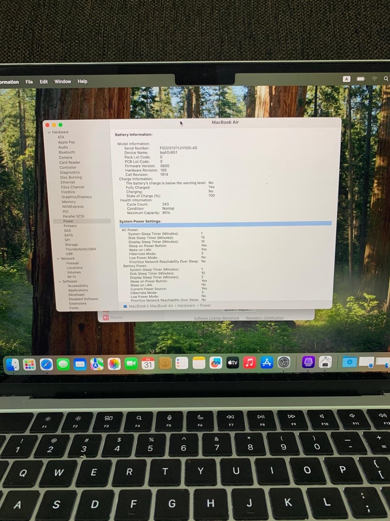The image size is (390, 521).
Task: Open the File menu
Action: point(29,82)
